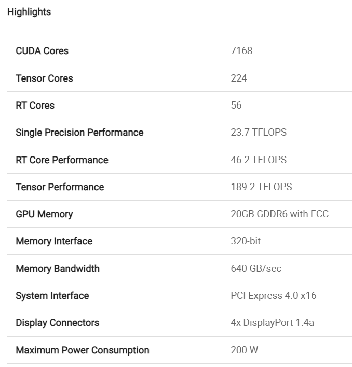352x367 pixels.
Task: Click the System Interface label
Action: click(52, 296)
